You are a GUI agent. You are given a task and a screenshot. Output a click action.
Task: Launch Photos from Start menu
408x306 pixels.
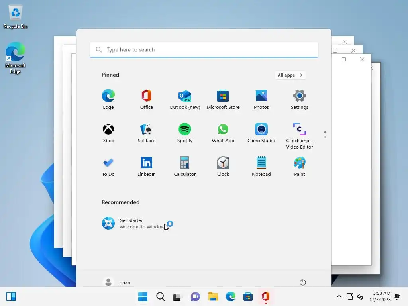pos(261,99)
